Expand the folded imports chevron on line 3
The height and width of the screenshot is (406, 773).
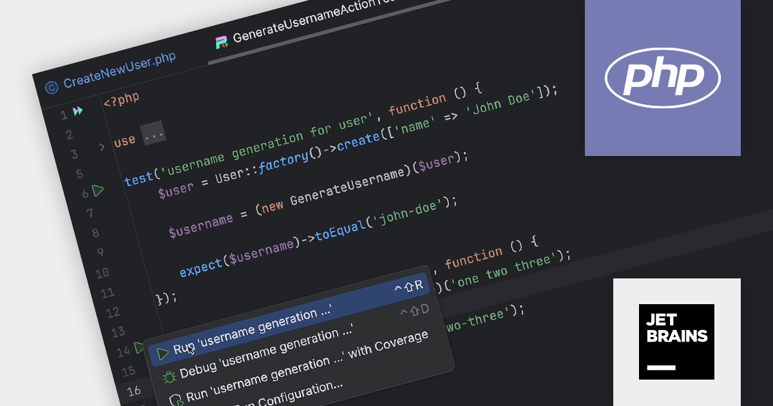click(101, 148)
